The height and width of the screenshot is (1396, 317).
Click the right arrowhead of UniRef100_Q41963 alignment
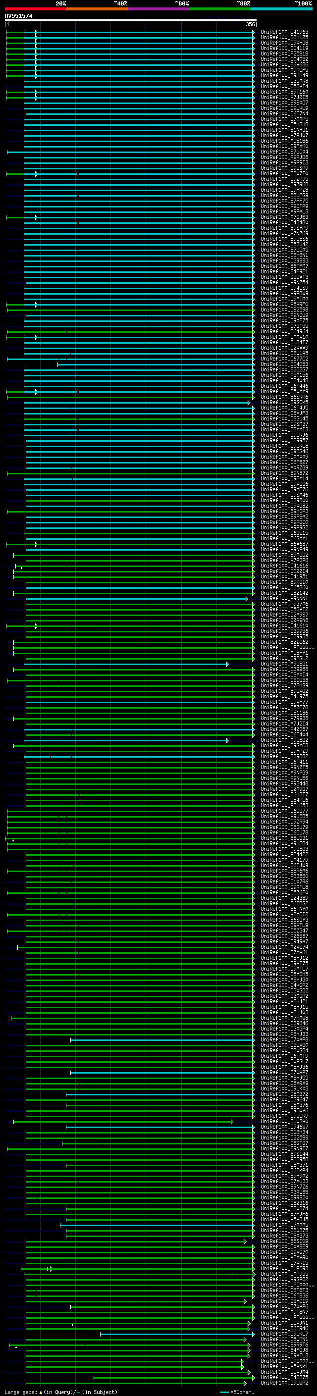coord(253,32)
